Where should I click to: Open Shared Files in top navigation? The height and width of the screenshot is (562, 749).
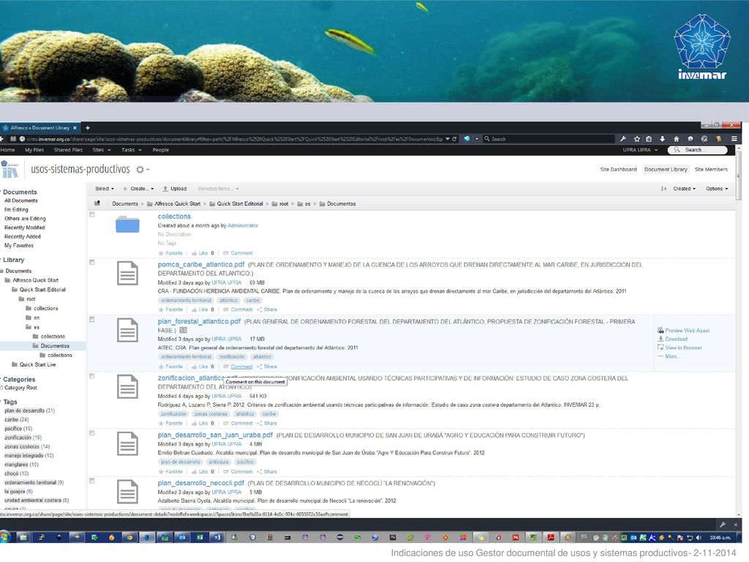coord(68,150)
